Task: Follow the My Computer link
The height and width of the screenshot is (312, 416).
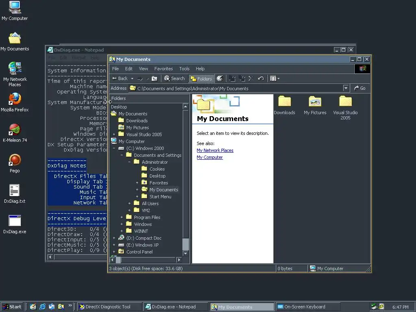Action: point(210,157)
